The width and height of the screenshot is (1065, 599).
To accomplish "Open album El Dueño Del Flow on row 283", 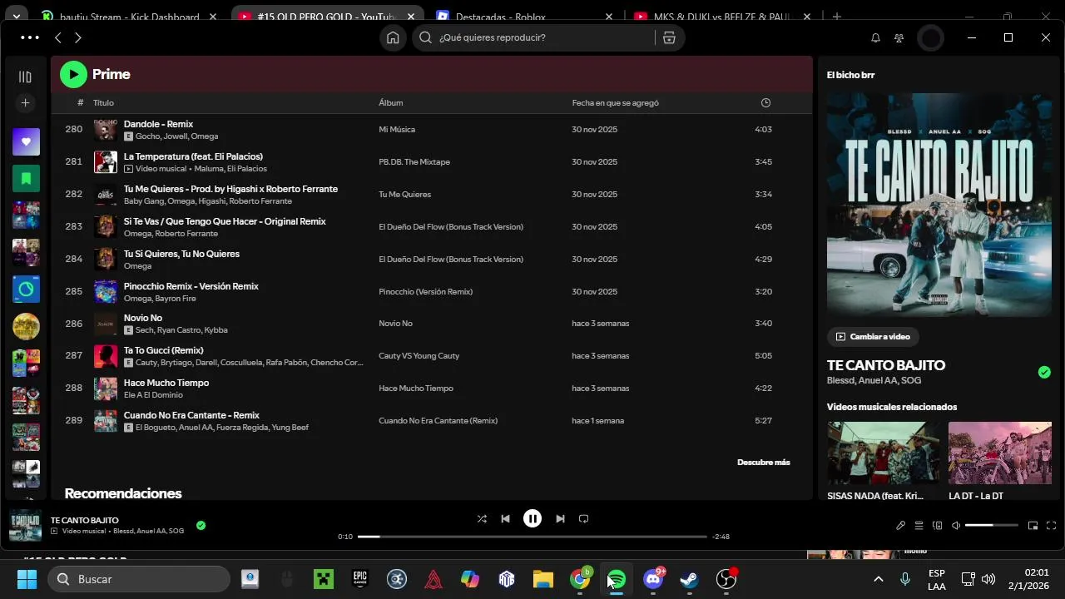I will (x=450, y=227).
